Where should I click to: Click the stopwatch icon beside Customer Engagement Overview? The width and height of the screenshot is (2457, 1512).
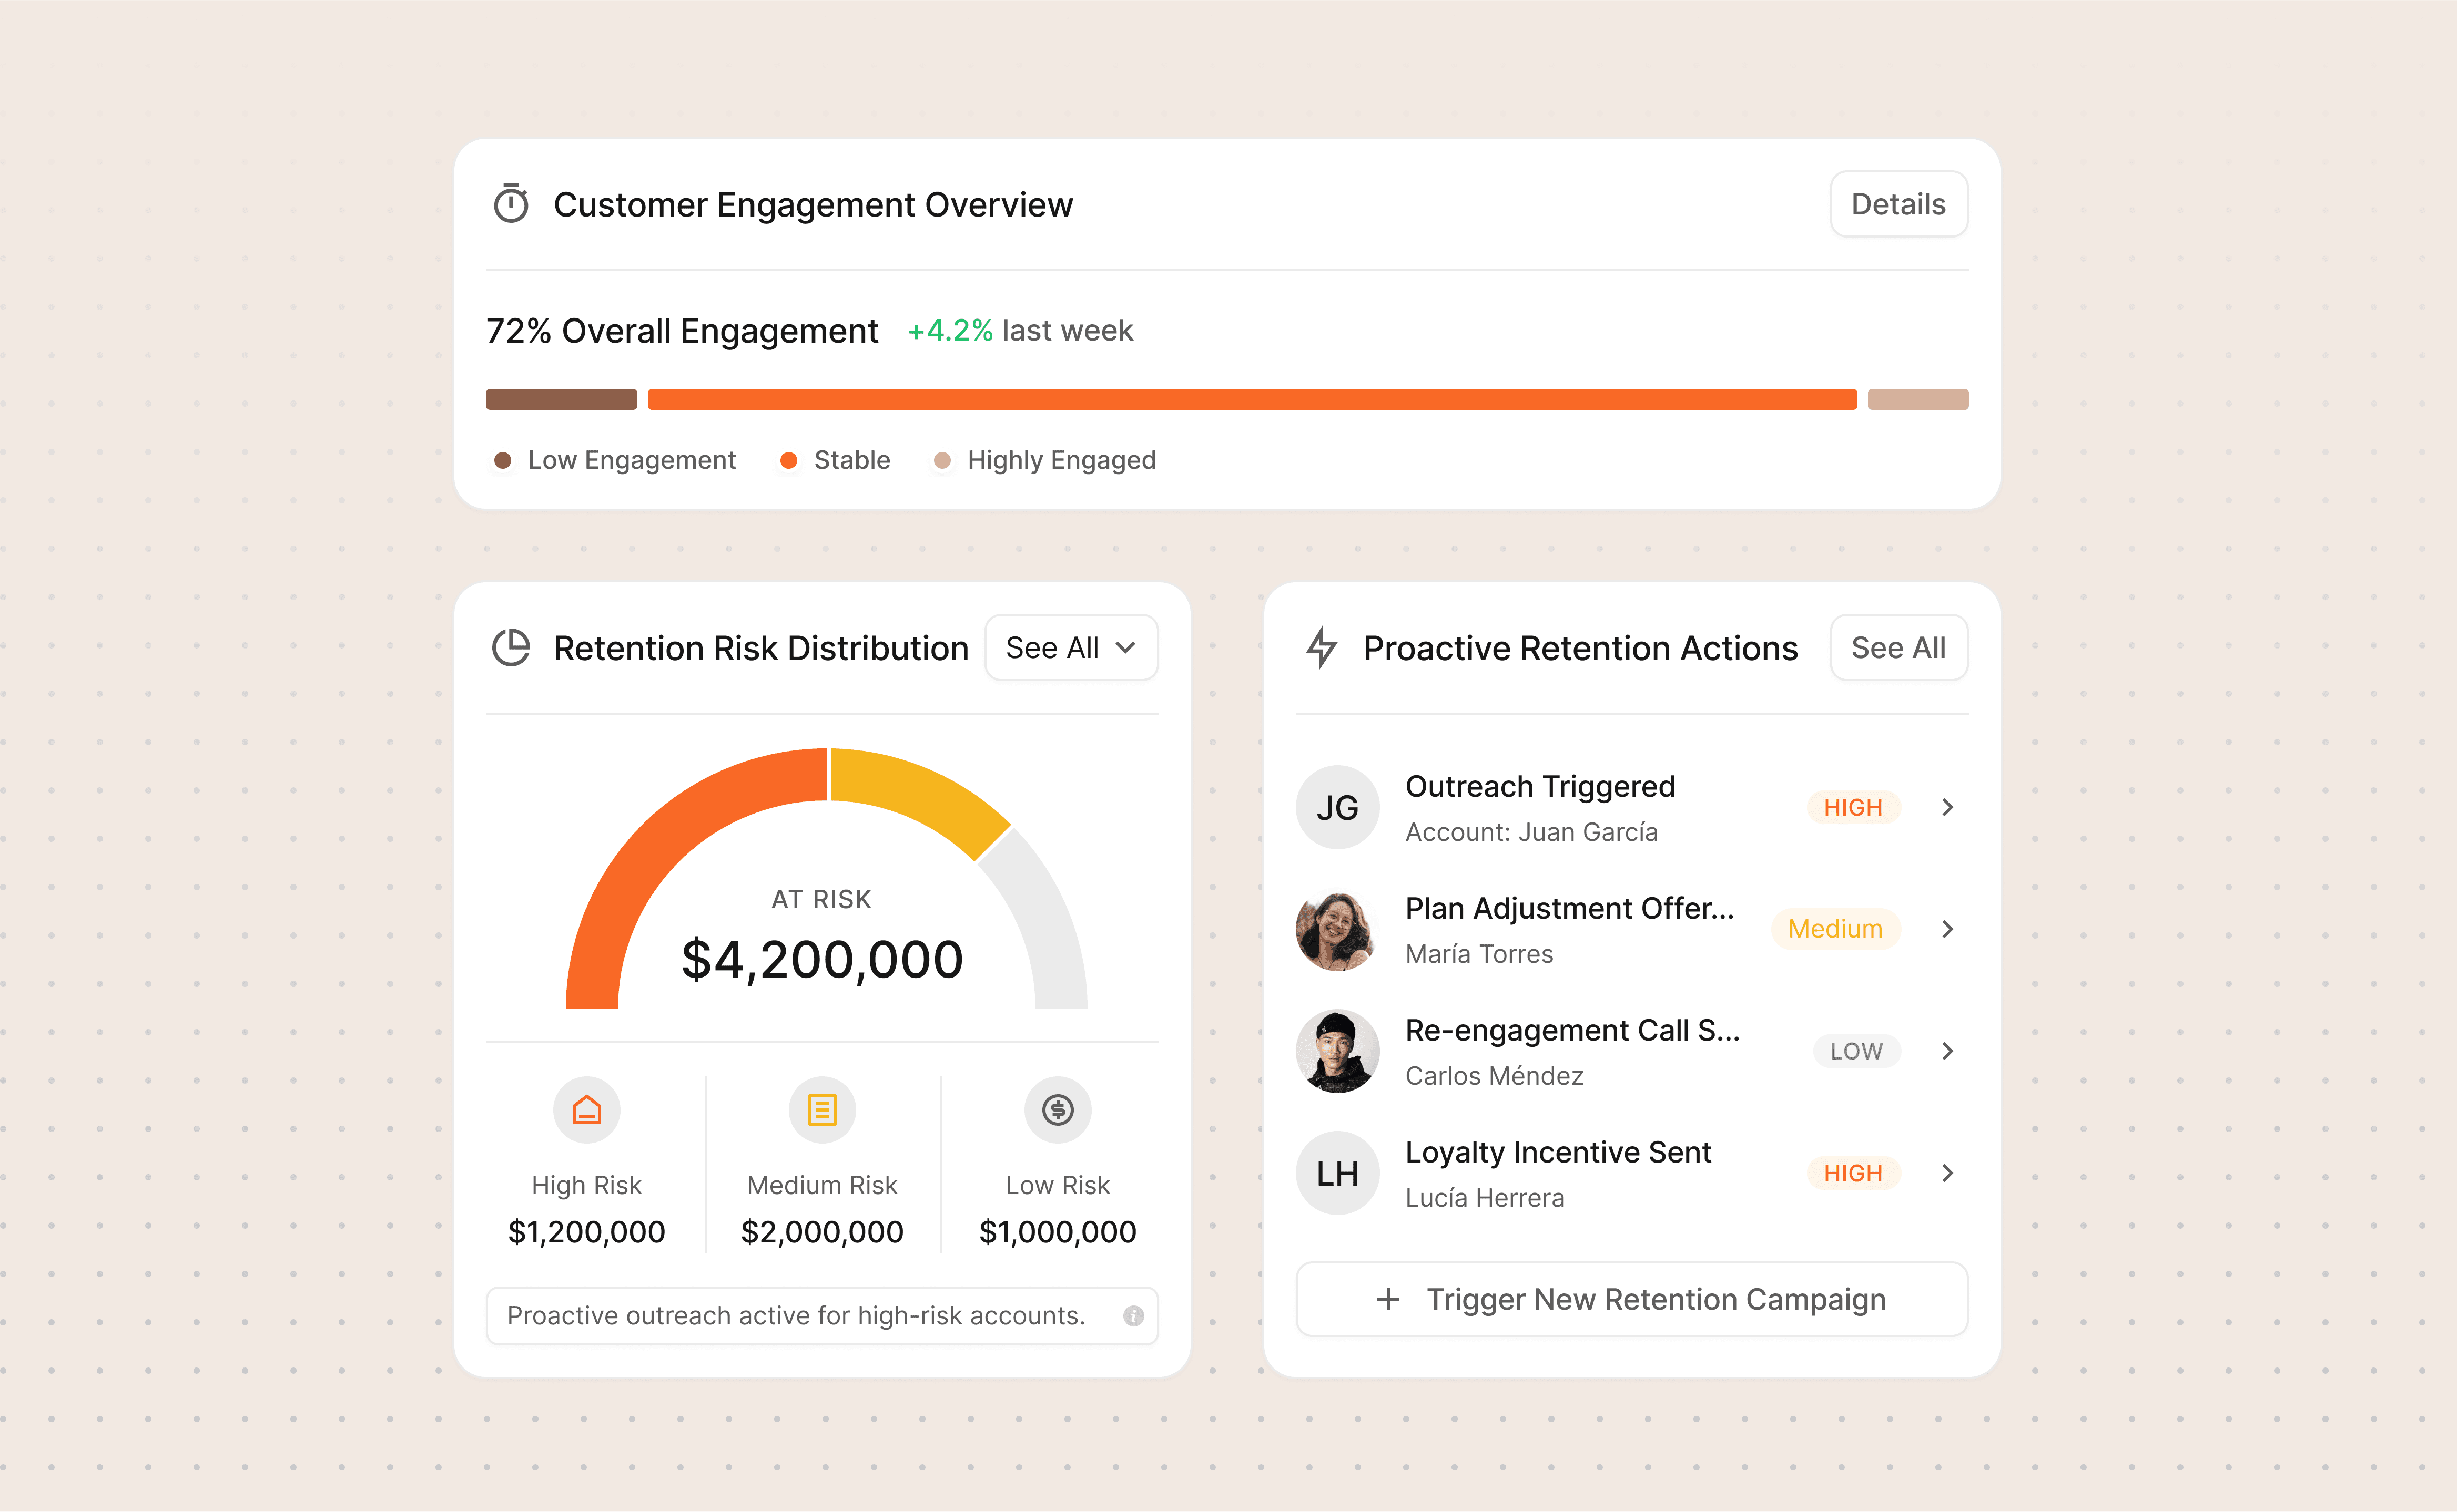[511, 204]
